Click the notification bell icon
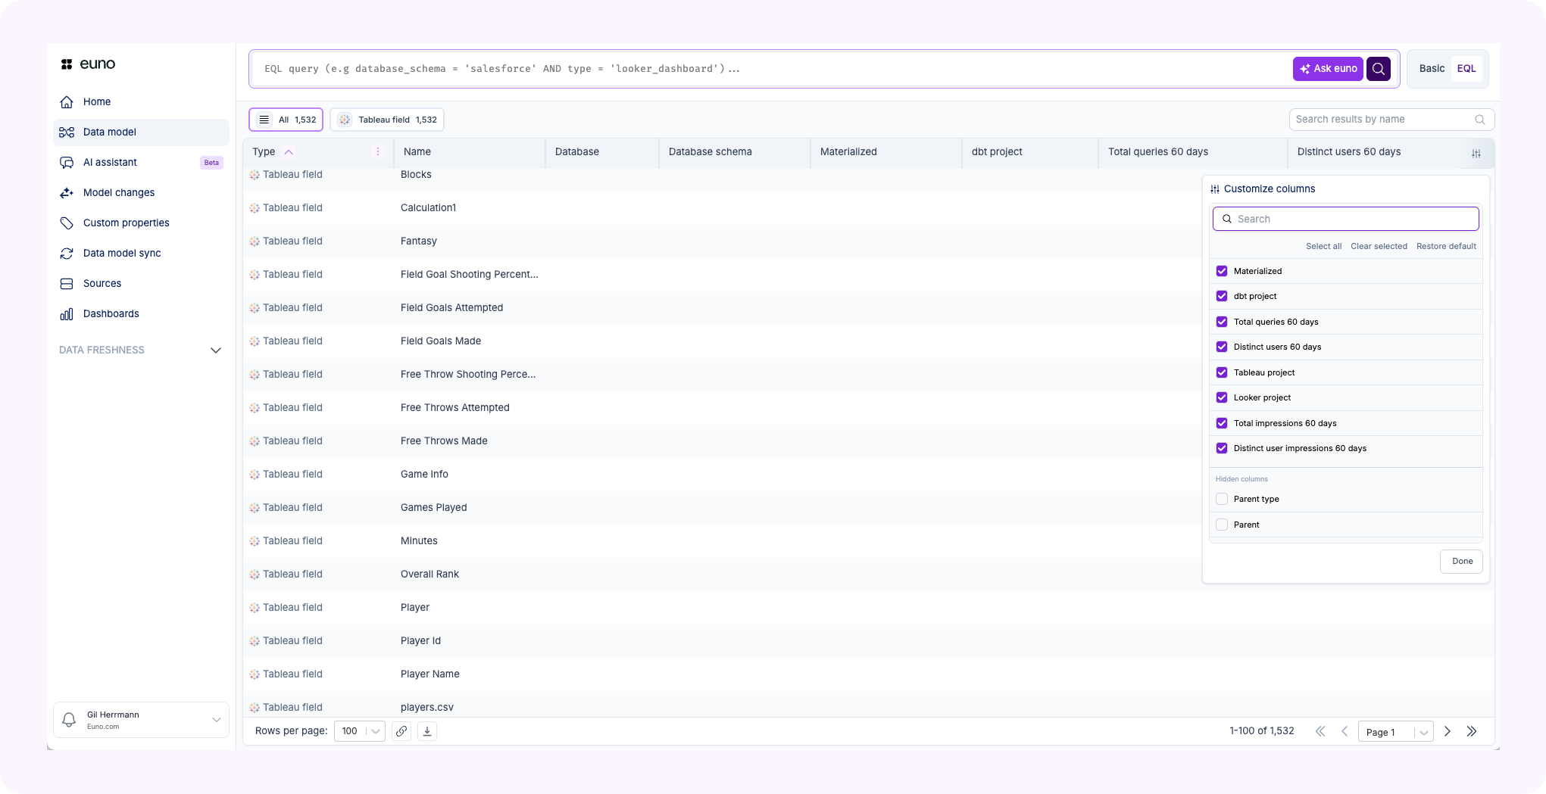 click(x=69, y=720)
